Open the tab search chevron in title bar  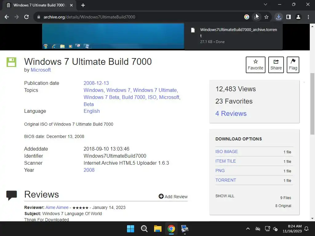click(x=265, y=4)
